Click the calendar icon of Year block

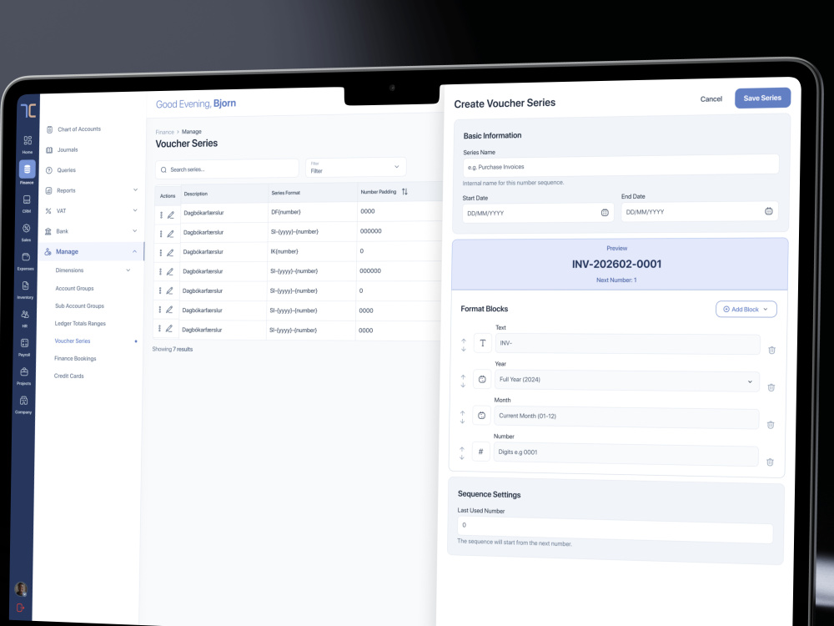(482, 380)
